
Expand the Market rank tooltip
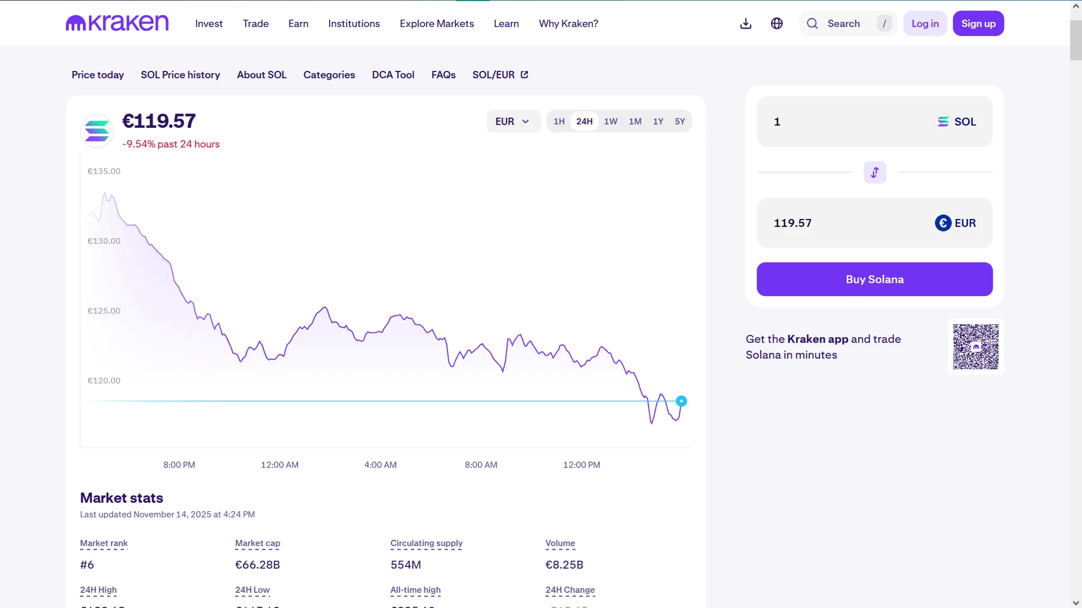[104, 543]
